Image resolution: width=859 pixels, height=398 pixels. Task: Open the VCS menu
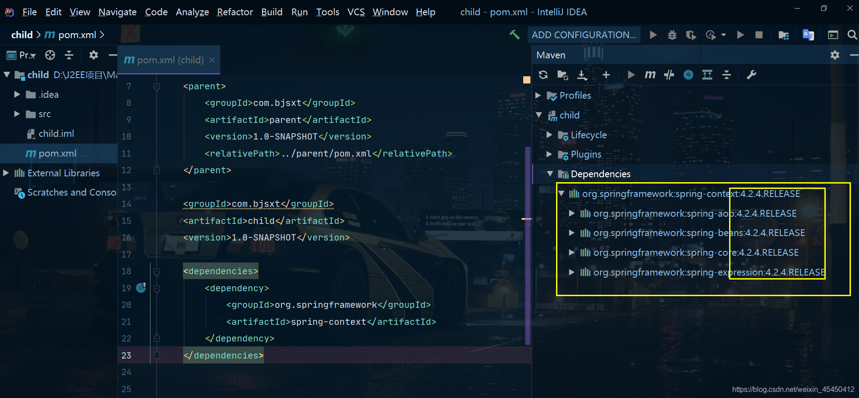[356, 12]
